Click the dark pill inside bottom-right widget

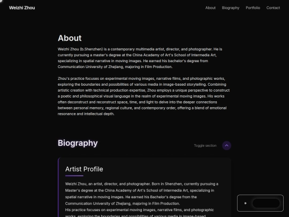266,203
